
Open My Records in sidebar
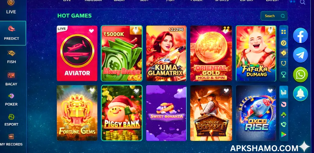[11, 140]
